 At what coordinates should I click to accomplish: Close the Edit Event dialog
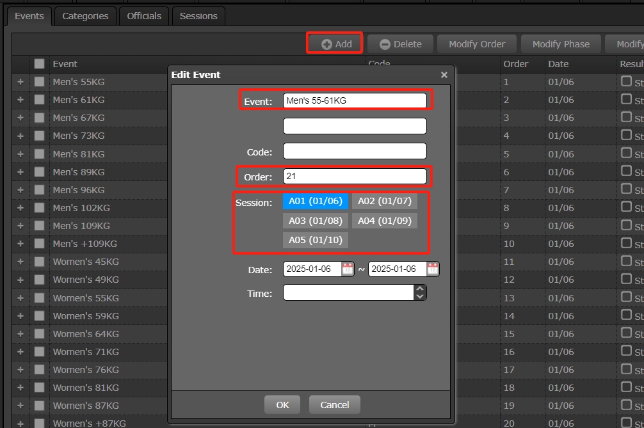pos(444,75)
